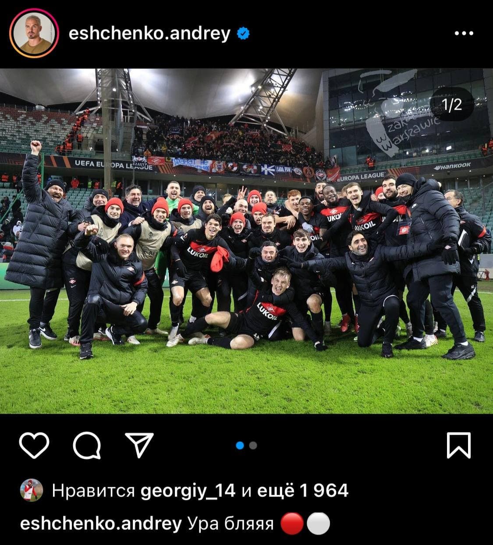Tap the blue verified badge
Image resolution: width=493 pixels, height=545 pixels.
pos(243,33)
